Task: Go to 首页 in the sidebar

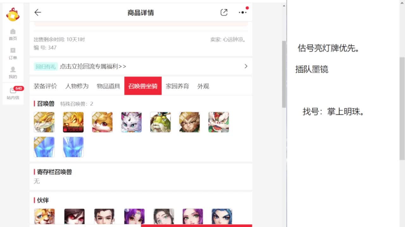Action: tap(13, 35)
